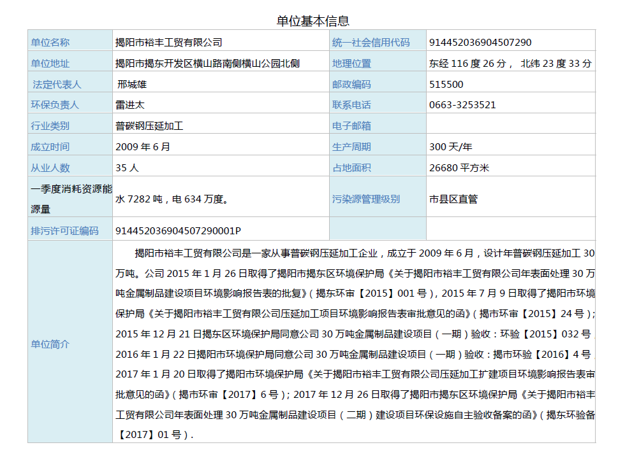Select the 单位简介 label
Viewport: 625px width, 459px height.
(50, 344)
